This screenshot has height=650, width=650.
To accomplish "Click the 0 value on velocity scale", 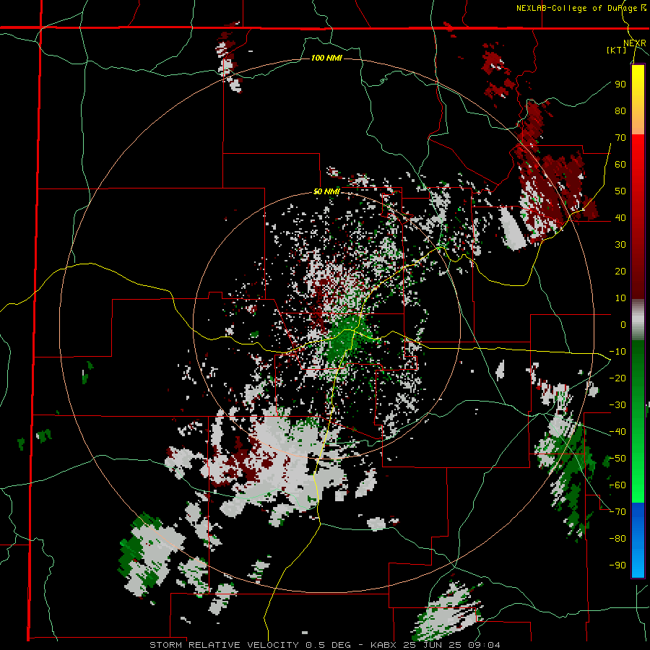I will [623, 325].
